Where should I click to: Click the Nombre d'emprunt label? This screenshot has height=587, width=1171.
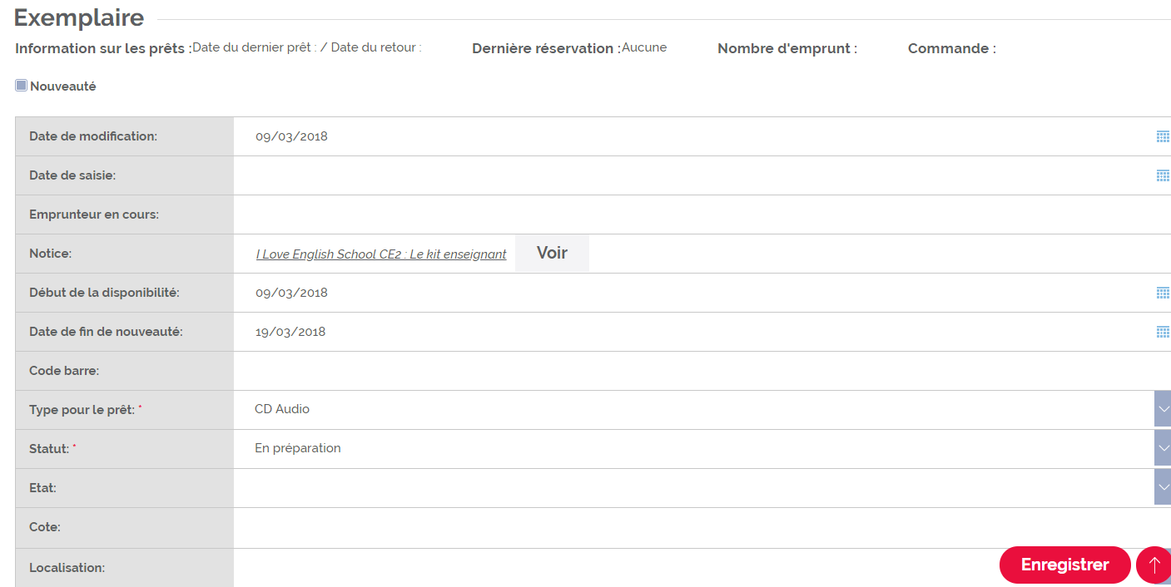pos(787,48)
